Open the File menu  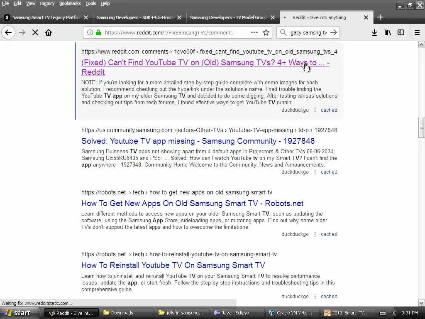(x=5, y=3)
